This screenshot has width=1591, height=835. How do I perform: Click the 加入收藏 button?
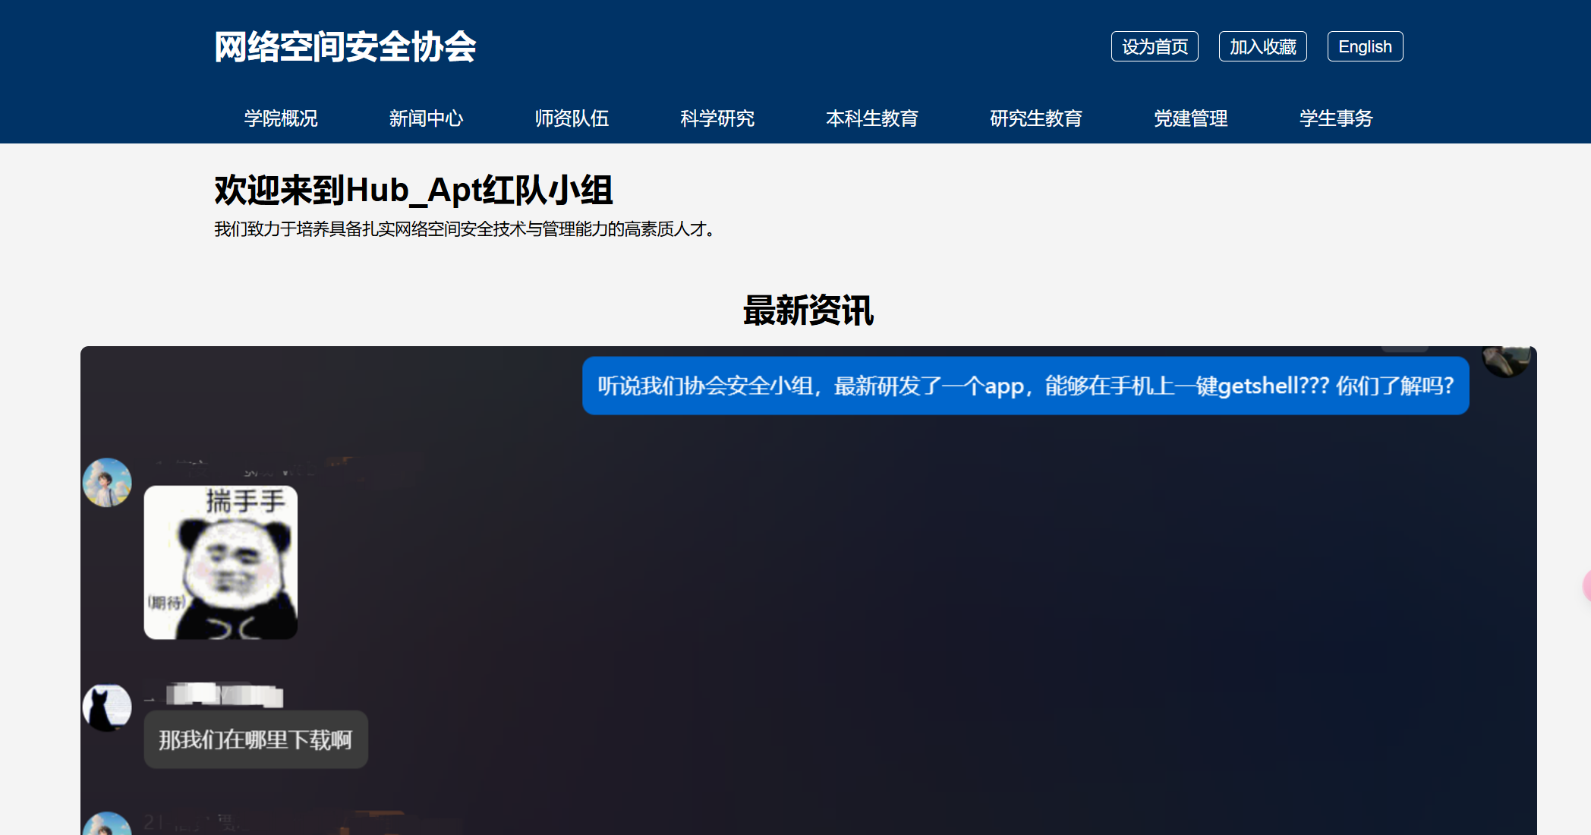coord(1262,46)
